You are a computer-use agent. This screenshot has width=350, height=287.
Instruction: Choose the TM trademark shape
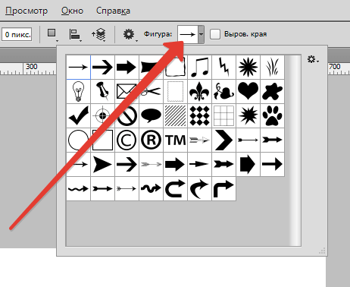click(x=175, y=140)
